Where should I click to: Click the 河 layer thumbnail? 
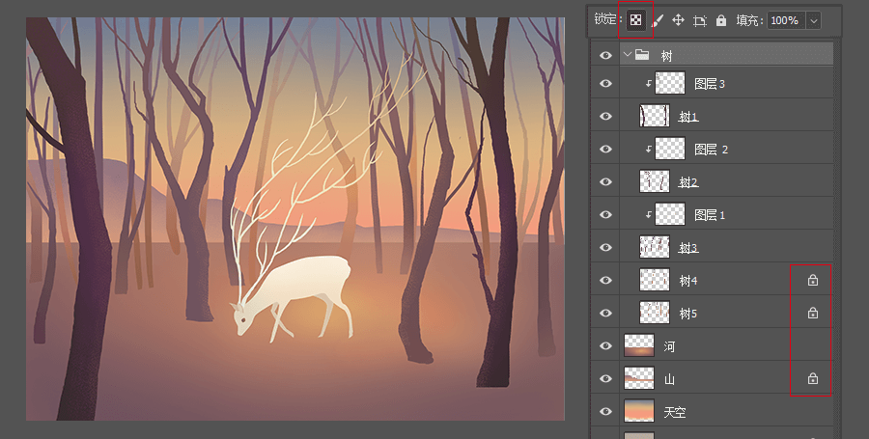pyautogui.click(x=639, y=346)
